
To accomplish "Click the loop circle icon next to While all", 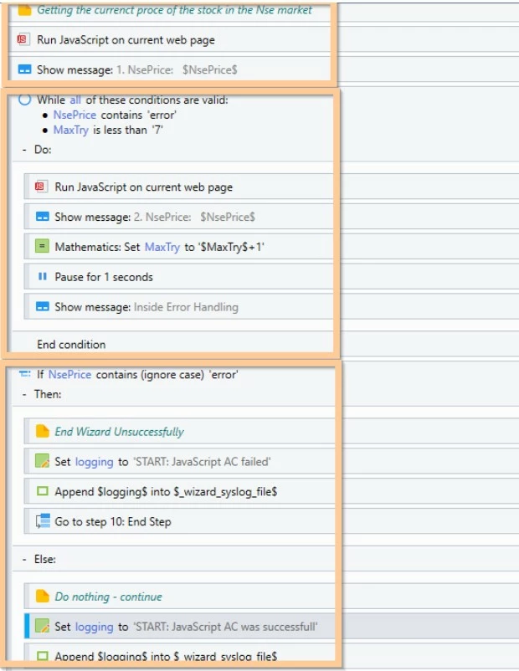I will [x=24, y=100].
